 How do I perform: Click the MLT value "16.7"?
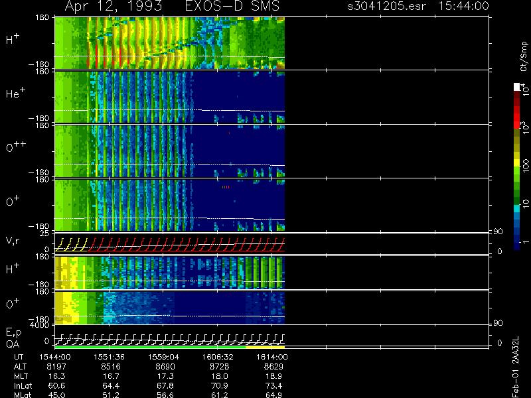pos(111,376)
